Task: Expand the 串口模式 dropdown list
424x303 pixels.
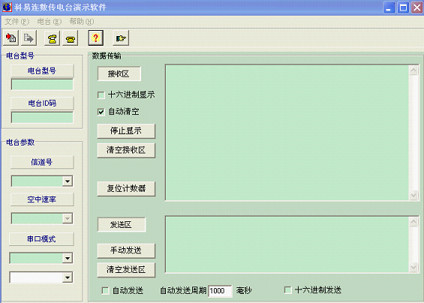Action: (x=68, y=258)
